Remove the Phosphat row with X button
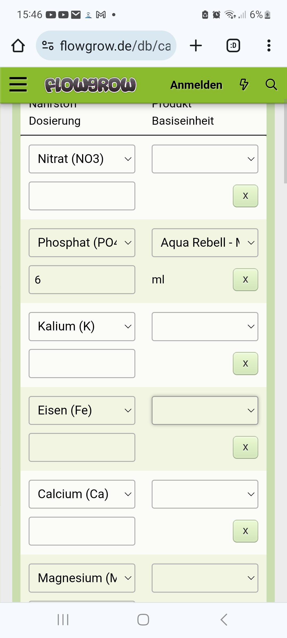This screenshot has height=638, width=287. (x=245, y=280)
